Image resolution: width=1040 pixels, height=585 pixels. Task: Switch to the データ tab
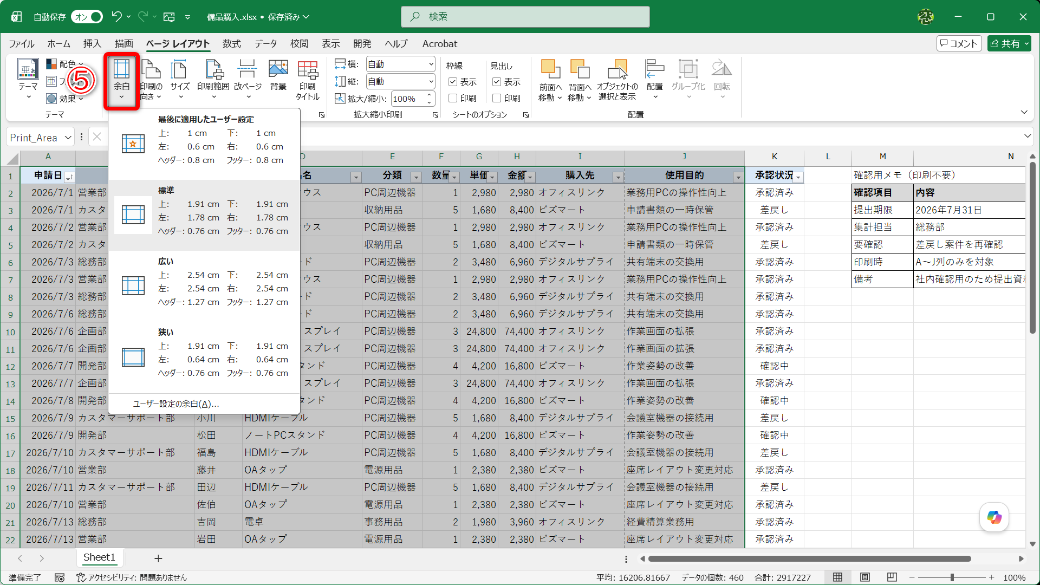pyautogui.click(x=265, y=44)
